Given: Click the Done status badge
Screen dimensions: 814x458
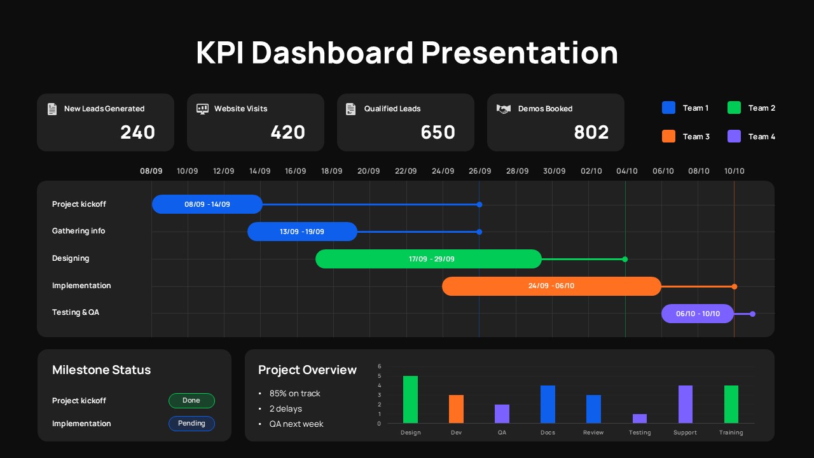Looking at the screenshot, I should [191, 401].
